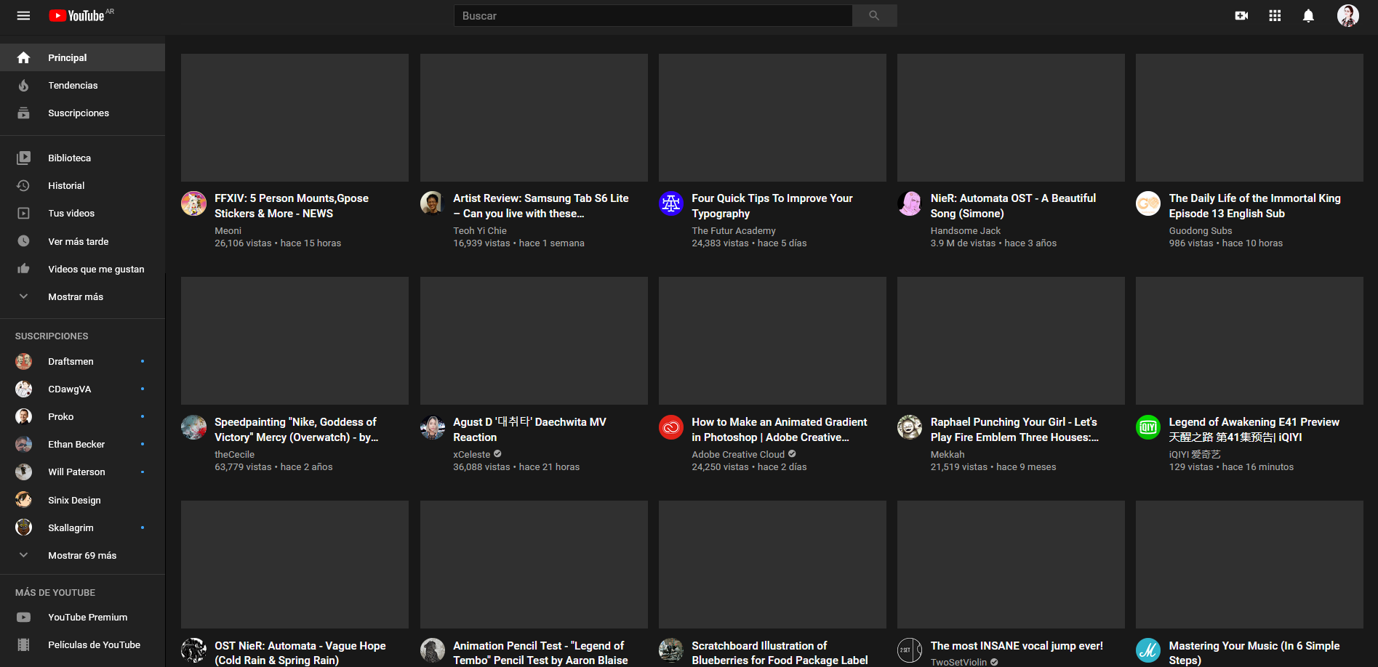Click the Adobe Creative Cloud channel avatar

point(670,427)
